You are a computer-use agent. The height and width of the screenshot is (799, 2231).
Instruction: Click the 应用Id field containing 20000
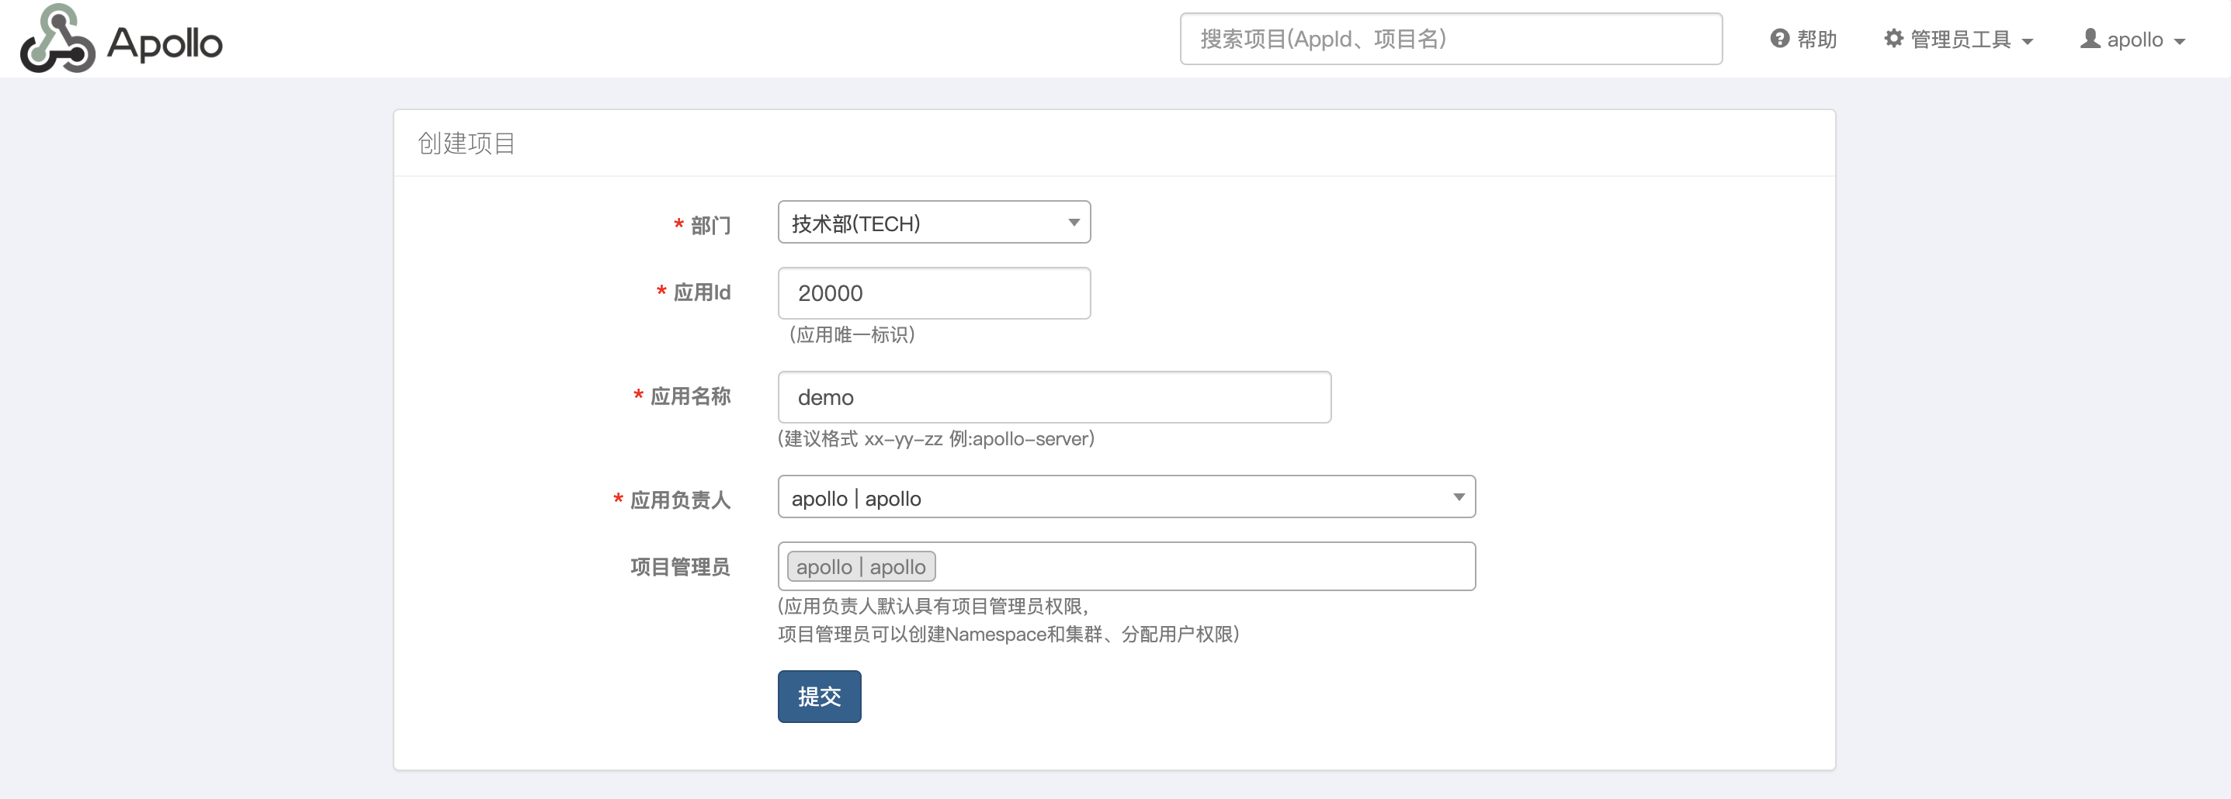934,293
